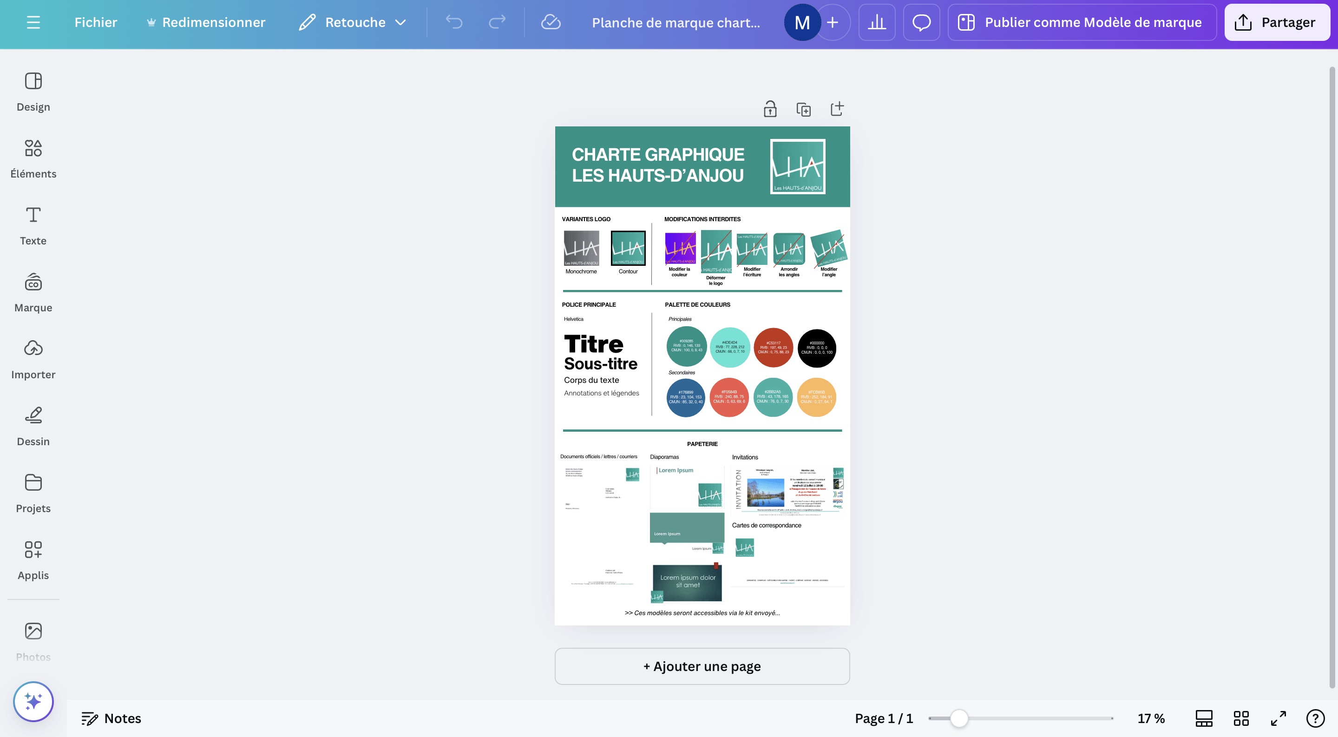The image size is (1338, 737).
Task: Select the Sous-titre text
Action: click(x=600, y=363)
